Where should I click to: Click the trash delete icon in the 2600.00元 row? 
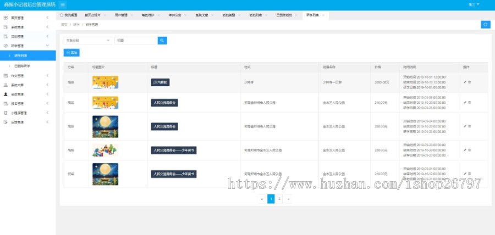click(x=470, y=82)
